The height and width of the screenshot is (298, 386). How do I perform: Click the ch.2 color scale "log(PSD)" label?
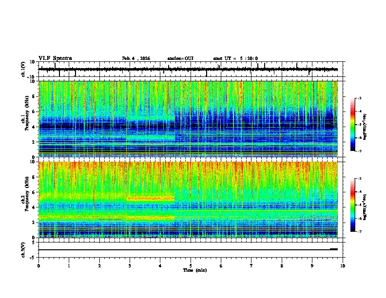(x=365, y=207)
